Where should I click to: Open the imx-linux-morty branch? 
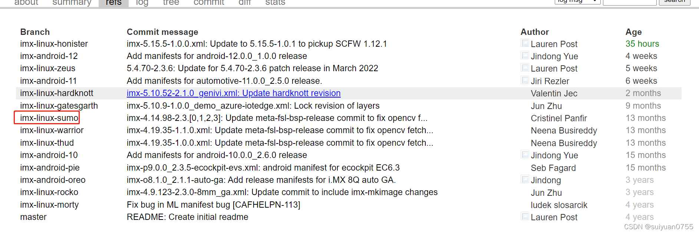(x=49, y=204)
